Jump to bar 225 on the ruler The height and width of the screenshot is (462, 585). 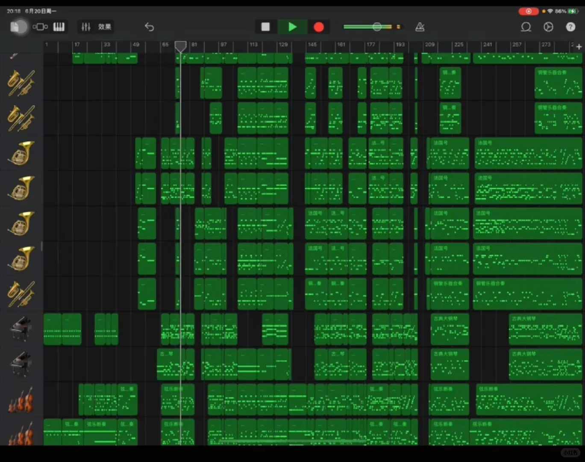[x=459, y=44]
